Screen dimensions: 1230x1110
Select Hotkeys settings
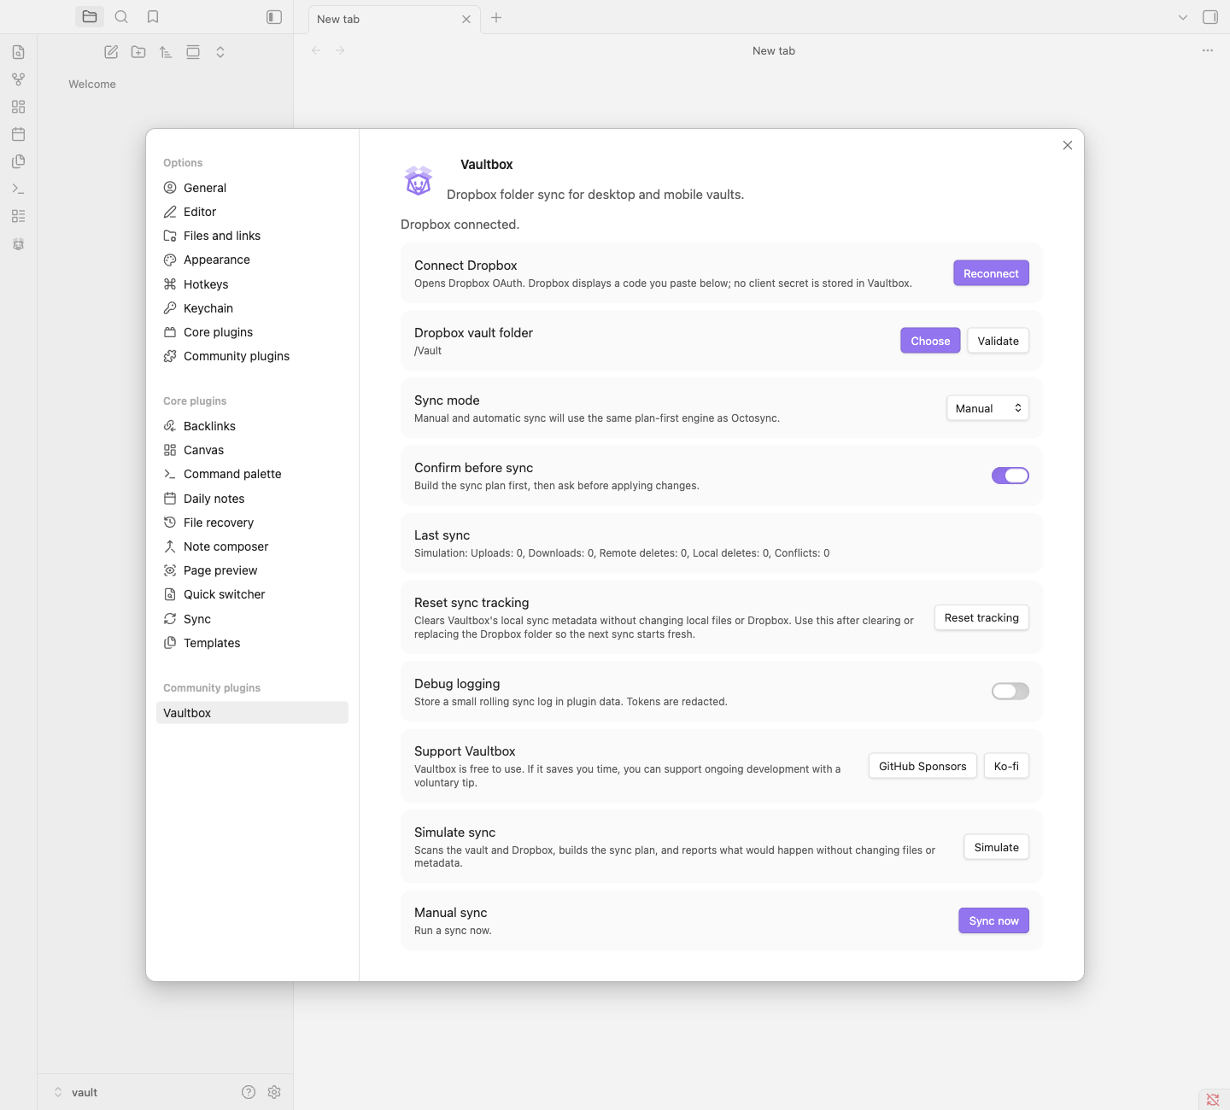click(252, 284)
